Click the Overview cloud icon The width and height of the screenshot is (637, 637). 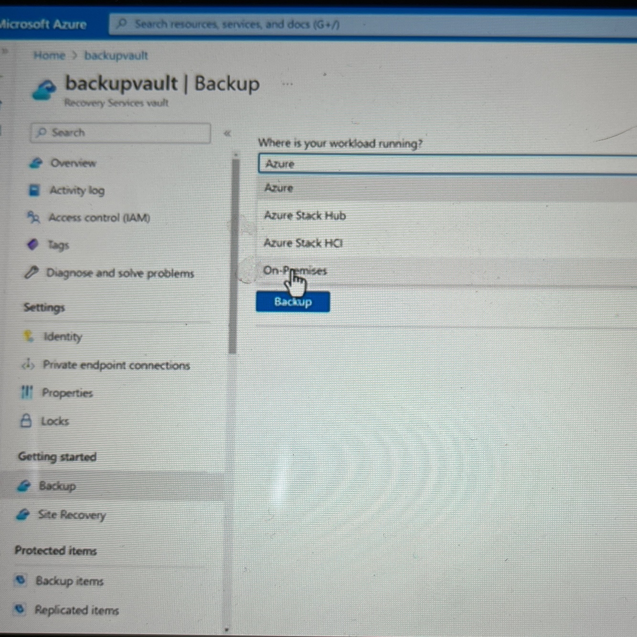[36, 163]
